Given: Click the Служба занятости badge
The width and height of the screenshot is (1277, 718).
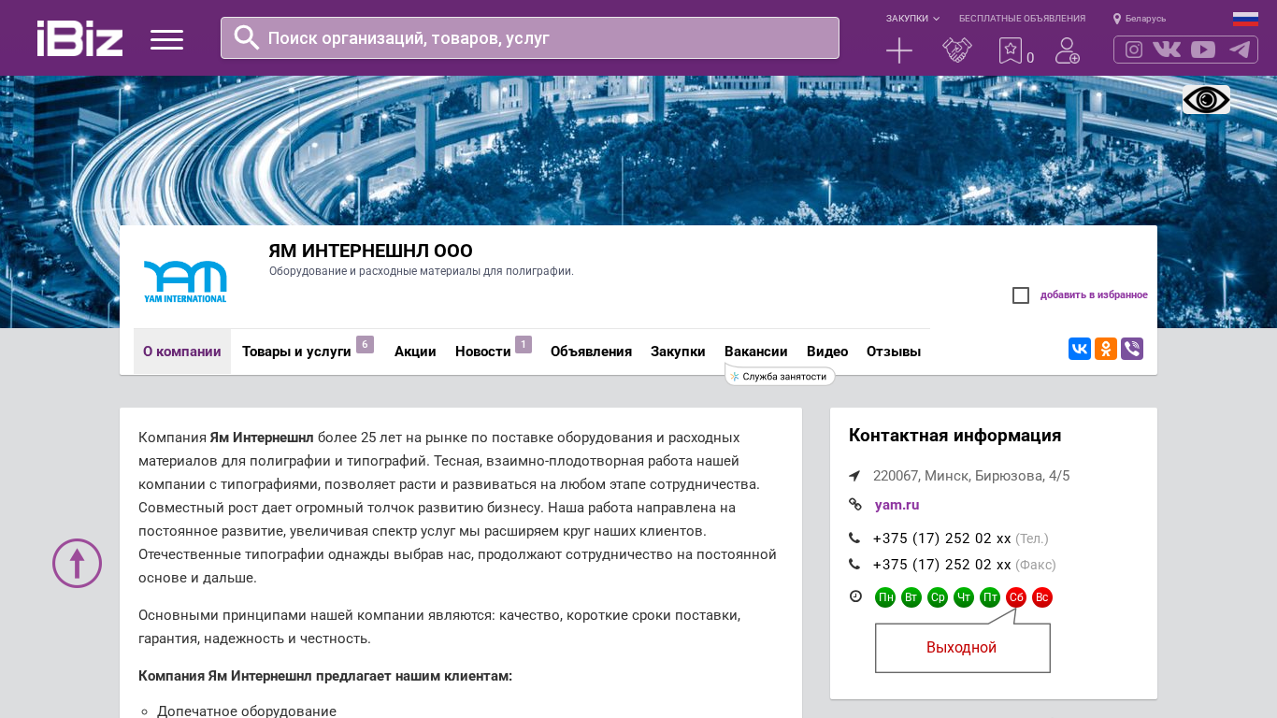Looking at the screenshot, I should point(780,376).
